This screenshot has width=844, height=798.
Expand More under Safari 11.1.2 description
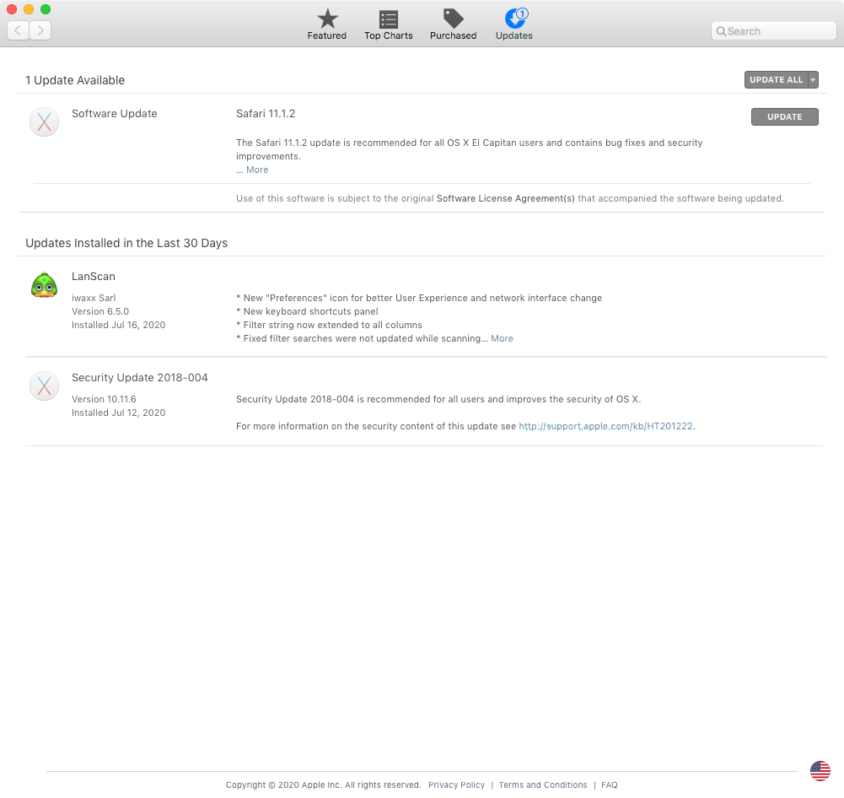pyautogui.click(x=257, y=170)
